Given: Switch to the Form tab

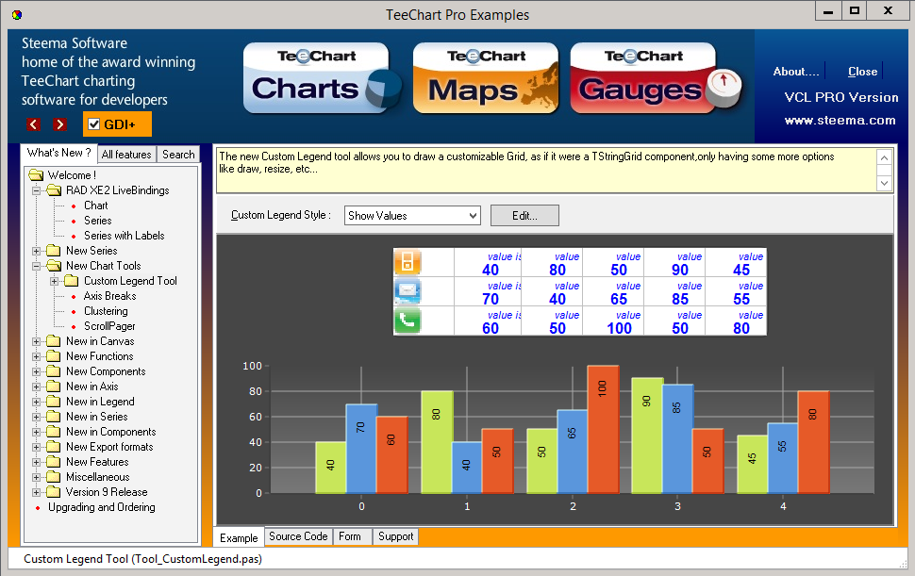Looking at the screenshot, I should tap(350, 536).
